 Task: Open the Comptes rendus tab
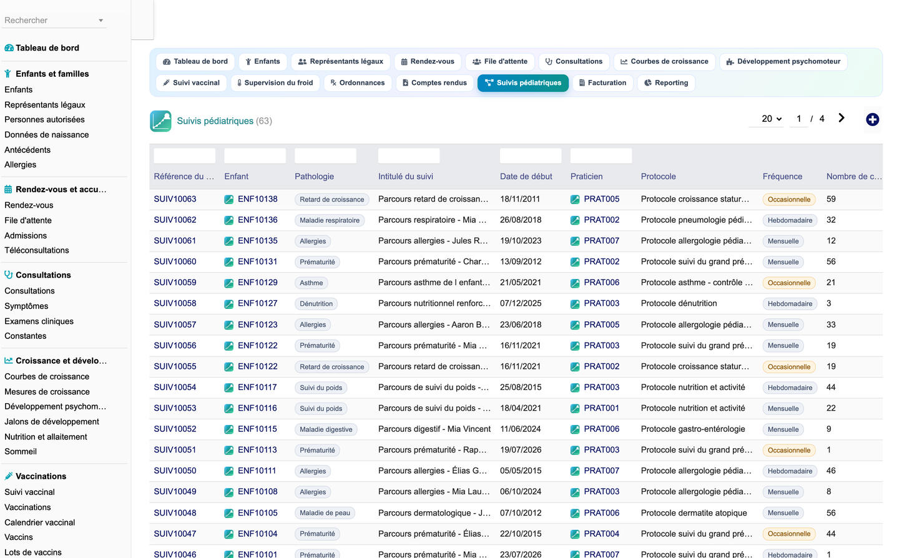tap(434, 83)
